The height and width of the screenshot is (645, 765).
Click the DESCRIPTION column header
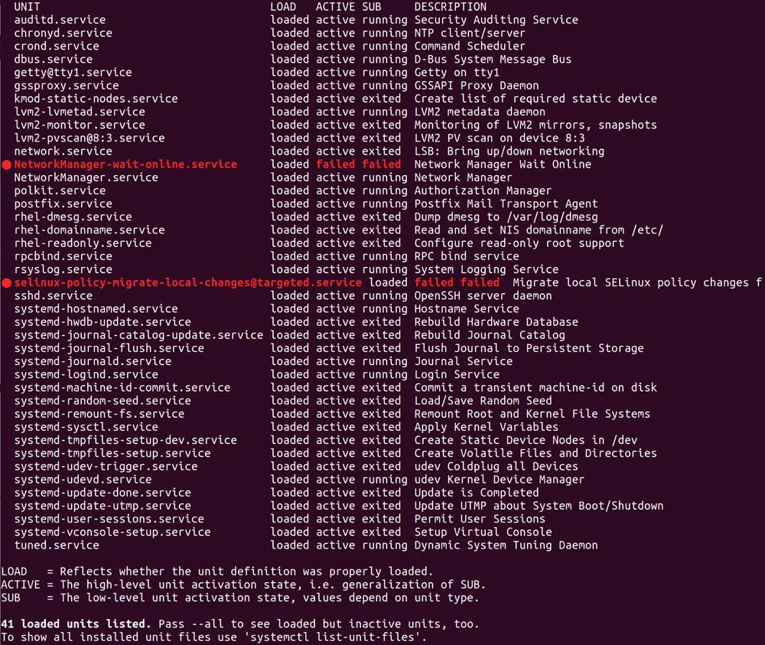coord(450,7)
